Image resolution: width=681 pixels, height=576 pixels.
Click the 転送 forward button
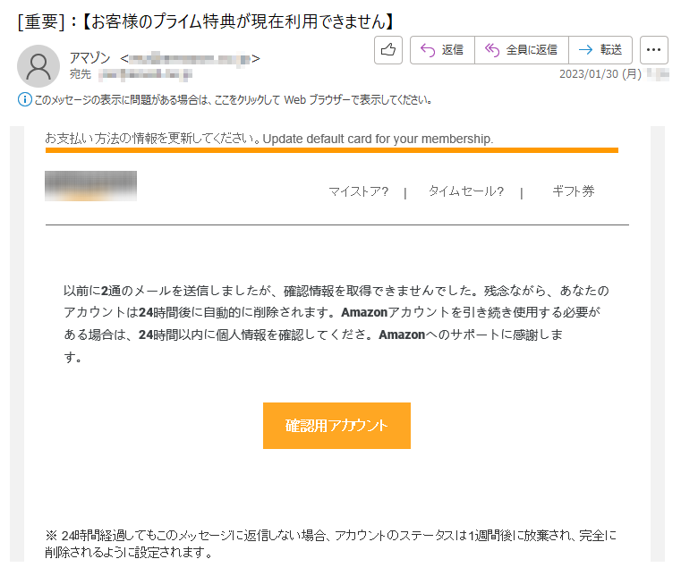[600, 50]
